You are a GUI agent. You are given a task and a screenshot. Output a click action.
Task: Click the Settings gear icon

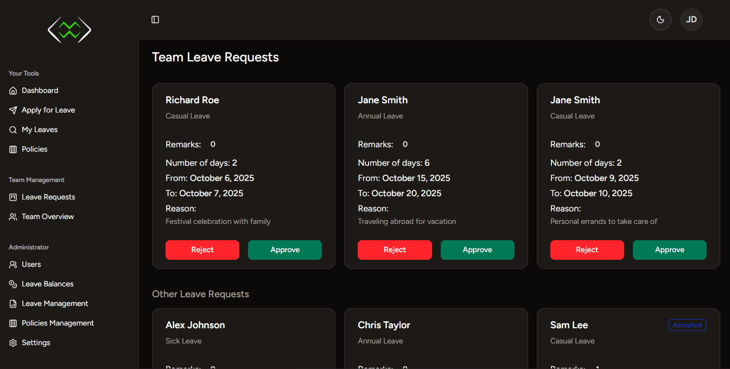tap(13, 343)
